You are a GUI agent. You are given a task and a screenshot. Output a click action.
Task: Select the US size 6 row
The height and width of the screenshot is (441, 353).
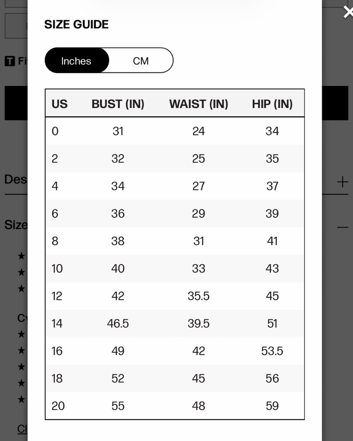[x=175, y=213]
